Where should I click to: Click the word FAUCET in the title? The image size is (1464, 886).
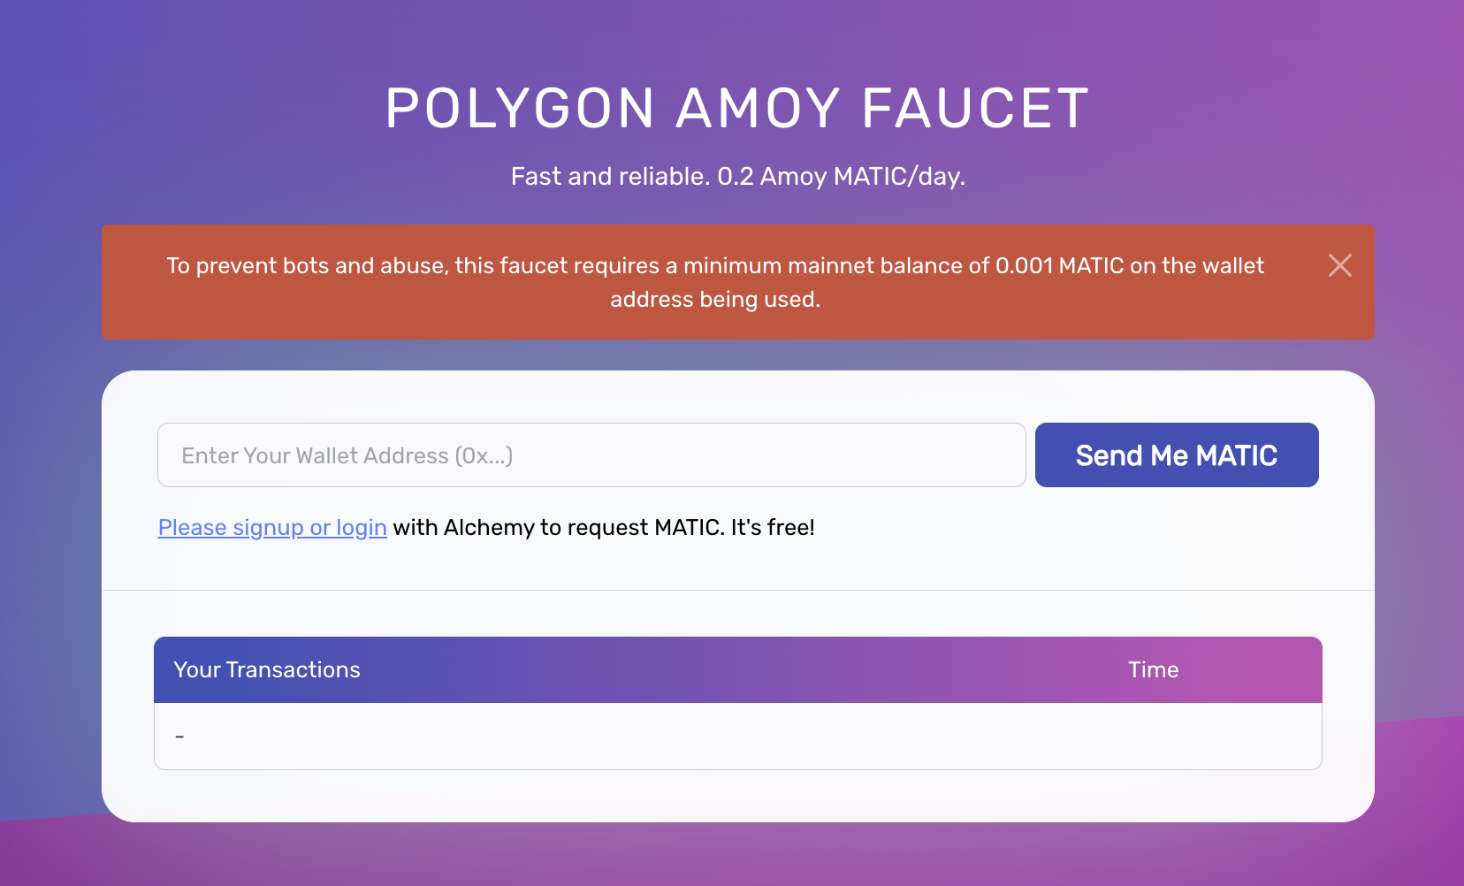pyautogui.click(x=975, y=109)
